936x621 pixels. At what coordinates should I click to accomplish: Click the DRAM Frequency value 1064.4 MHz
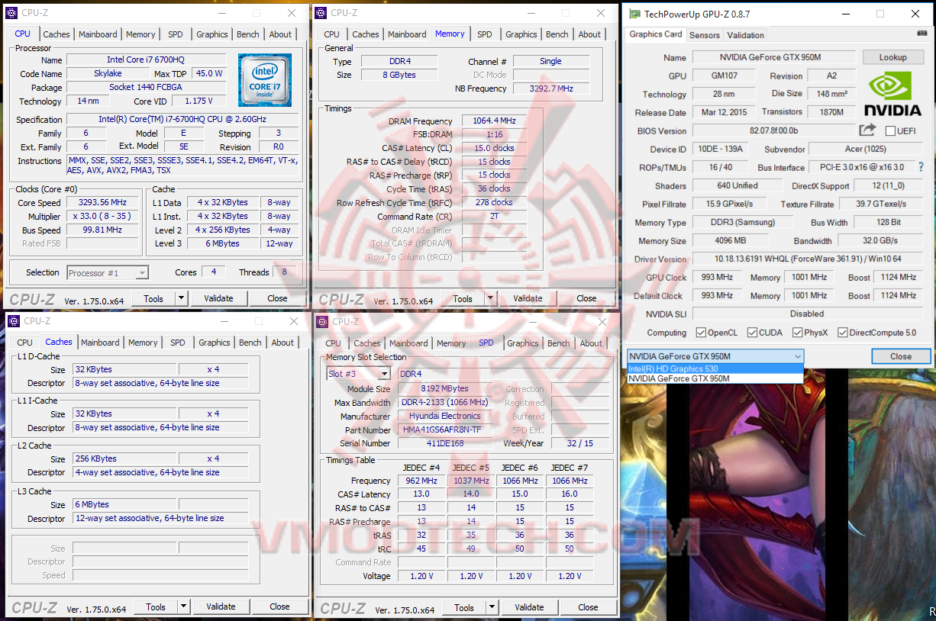[494, 121]
